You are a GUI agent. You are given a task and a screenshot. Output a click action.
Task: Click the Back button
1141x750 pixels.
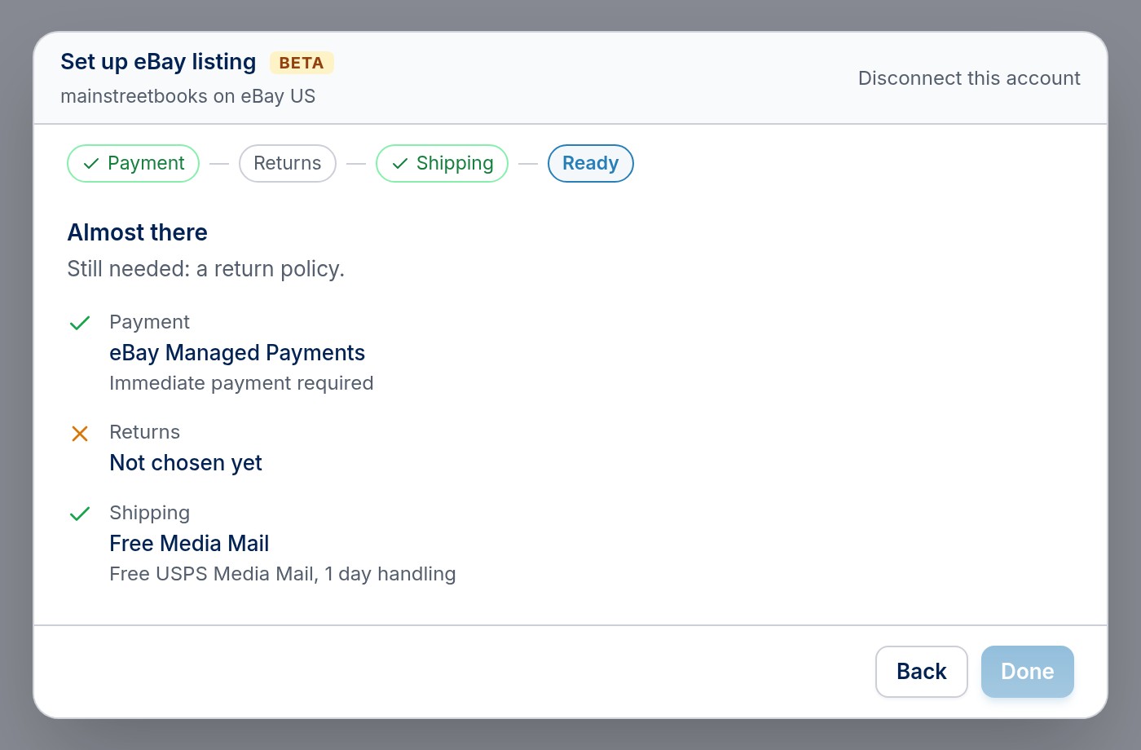[922, 672]
